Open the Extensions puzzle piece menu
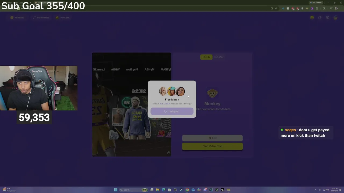 (x=317, y=9)
